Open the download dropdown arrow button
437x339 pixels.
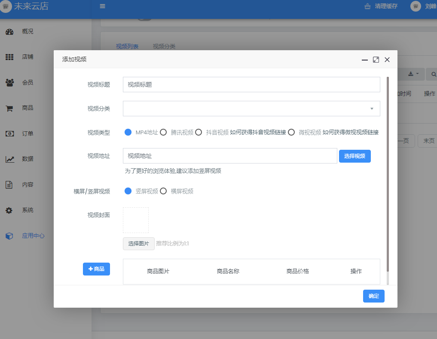tap(413, 74)
